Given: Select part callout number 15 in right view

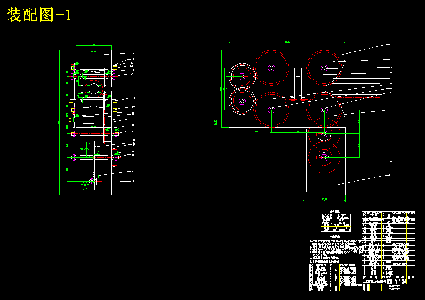Looking at the screenshot, I should click(391, 59).
